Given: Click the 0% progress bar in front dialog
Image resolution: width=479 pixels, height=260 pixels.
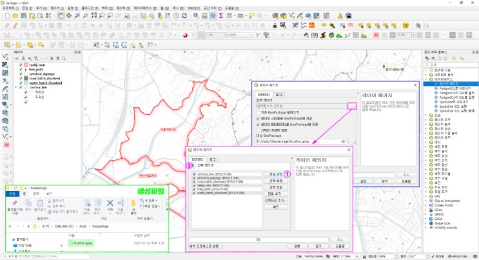Looking at the screenshot, I should pos(258,239).
